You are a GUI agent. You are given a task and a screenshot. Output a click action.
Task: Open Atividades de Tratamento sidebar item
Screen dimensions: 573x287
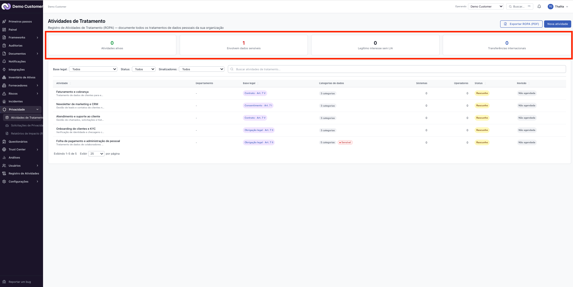tap(23, 118)
